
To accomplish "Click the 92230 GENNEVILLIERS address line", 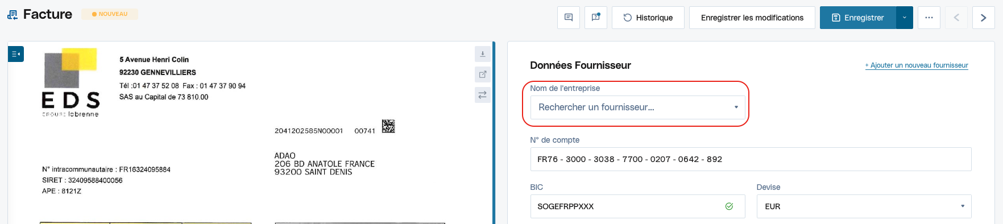I will tap(158, 72).
